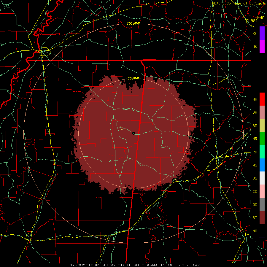Click the "RF" legend label
This screenshot has width=267, height=267.
(255, 33)
